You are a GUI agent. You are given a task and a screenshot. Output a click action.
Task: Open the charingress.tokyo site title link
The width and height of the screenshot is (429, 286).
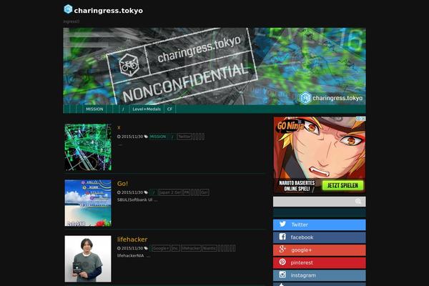[x=109, y=11]
